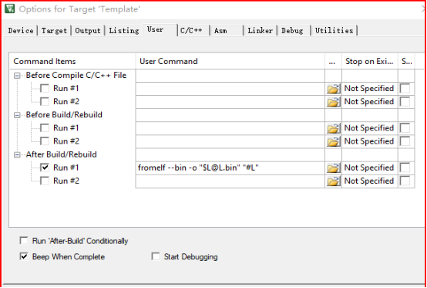427x288 pixels.
Task: Select the Before Build/Rebuild tree label
Action: [x=64, y=115]
